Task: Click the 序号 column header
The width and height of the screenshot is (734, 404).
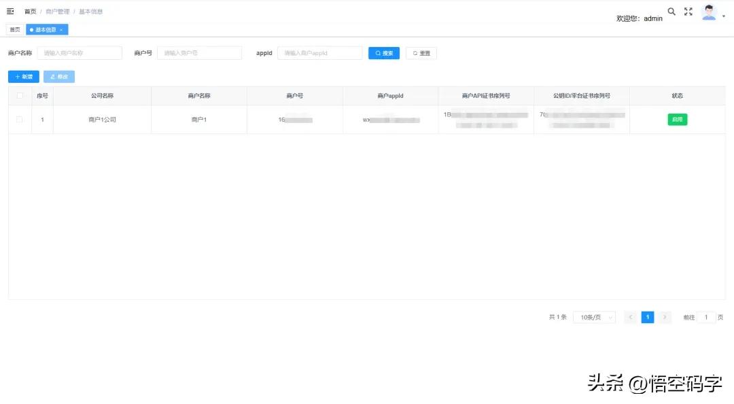Action: 42,96
